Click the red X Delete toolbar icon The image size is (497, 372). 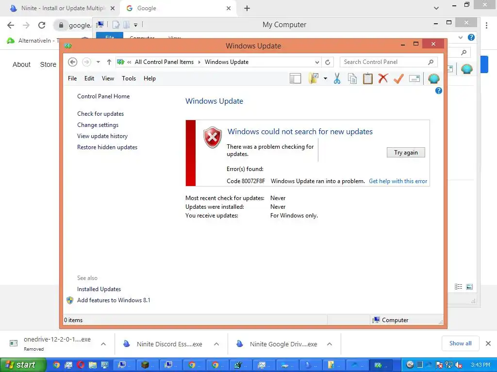[x=383, y=78]
